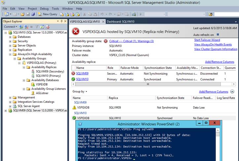Click the Database Engine Query icon
239x161 pixels.
point(62,14)
